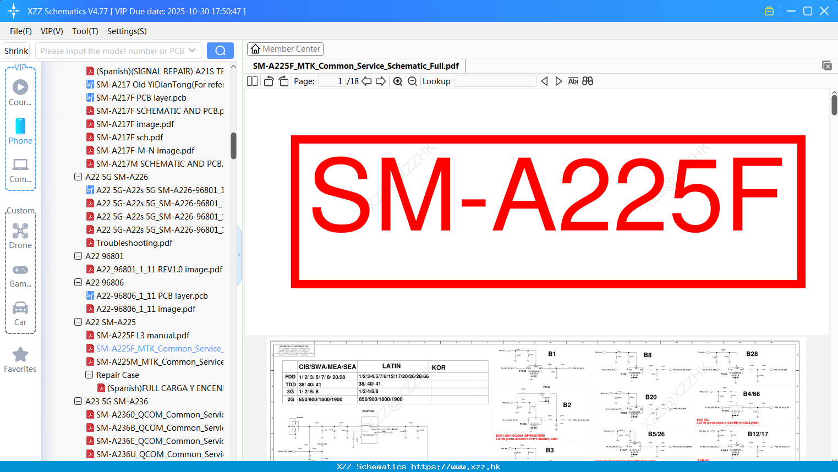This screenshot has height=472, width=838.
Task: Click the page number input box
Action: 332,81
